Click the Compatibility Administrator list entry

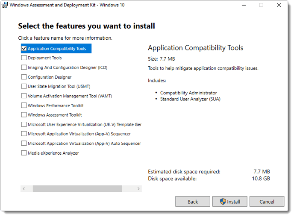click(188, 93)
